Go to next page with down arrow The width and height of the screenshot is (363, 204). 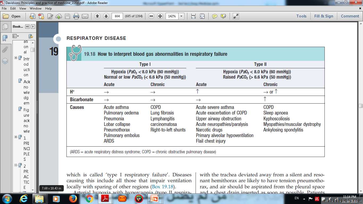106,16
